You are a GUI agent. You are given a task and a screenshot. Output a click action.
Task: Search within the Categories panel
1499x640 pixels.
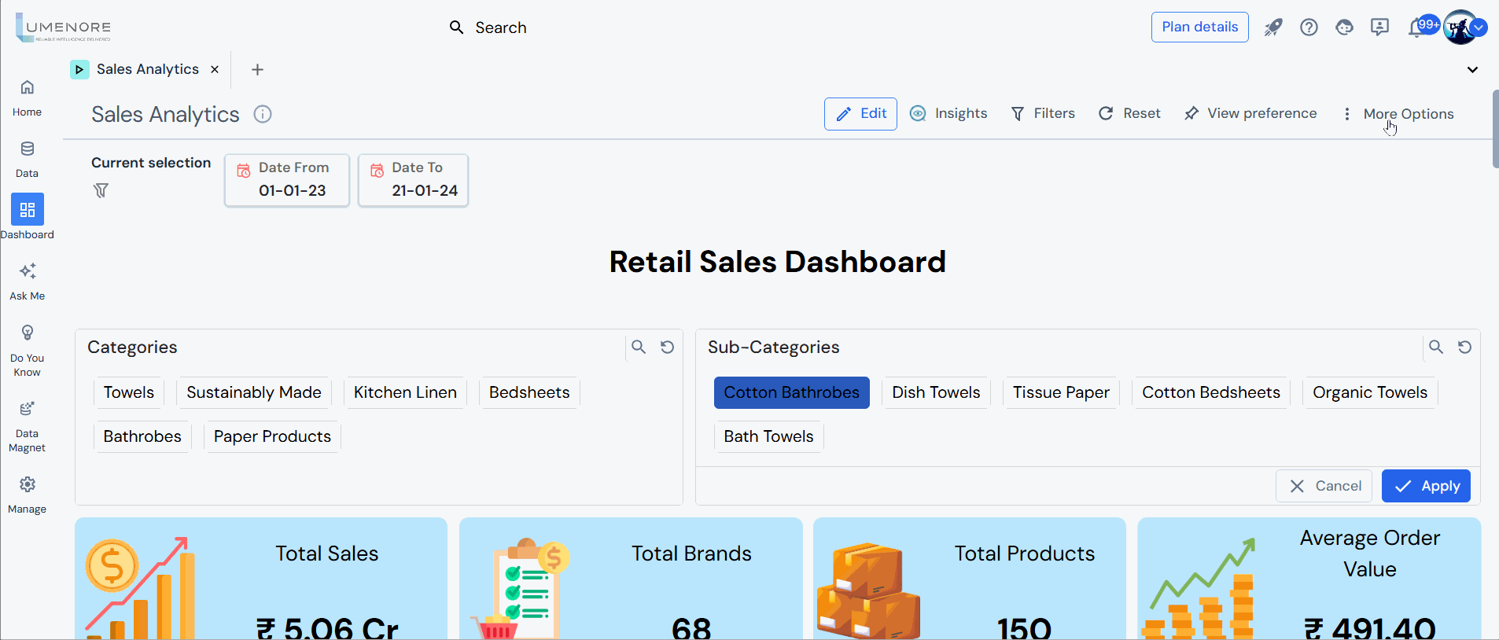point(639,347)
